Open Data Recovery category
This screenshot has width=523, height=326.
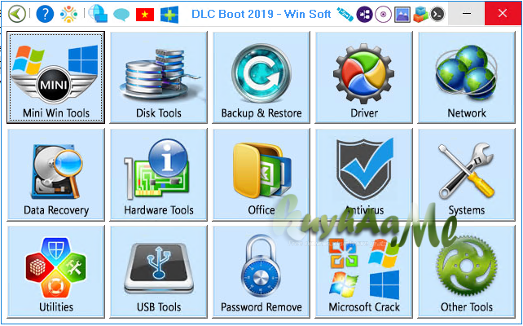pos(55,175)
